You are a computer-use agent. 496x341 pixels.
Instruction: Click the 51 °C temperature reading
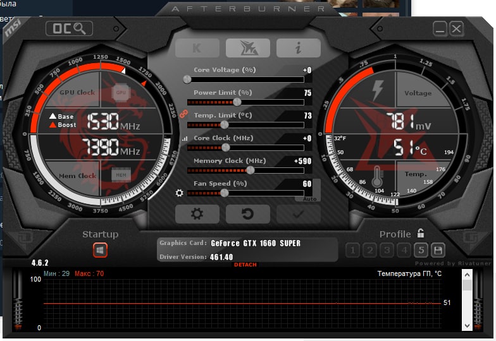point(410,148)
